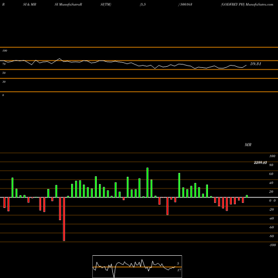Click the tallest green bar in the MR chart
Image resolution: width=278 pixels, height=278 pixels.
coord(147,182)
